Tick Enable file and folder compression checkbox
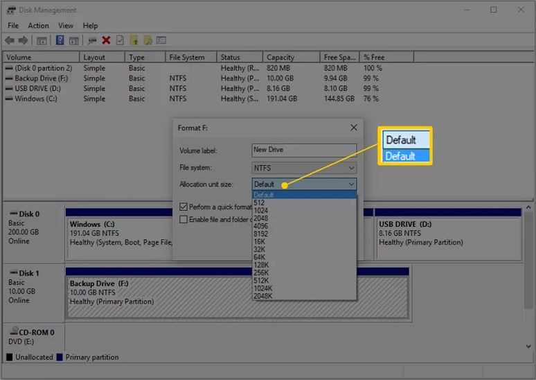This screenshot has width=536, height=380. pos(184,219)
